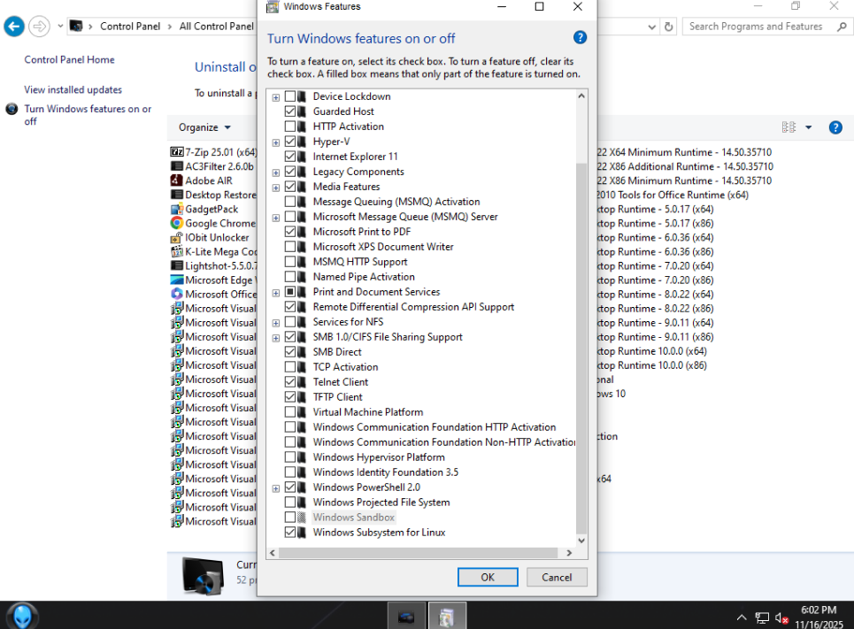Image resolution: width=854 pixels, height=629 pixels.
Task: Uncheck Internet Explorer 11
Action: pos(290,157)
